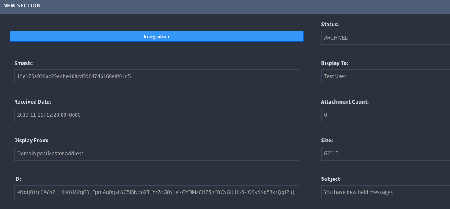
Task: Click the Display From text field
Action: coord(156,154)
